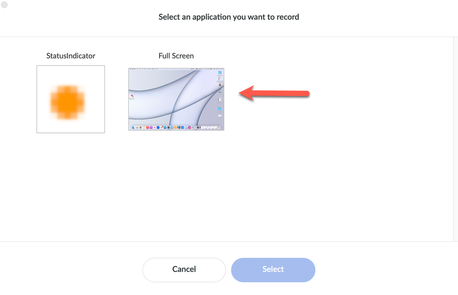Click the red arrow pointing at Full Screen
This screenshot has width=458, height=295.
coord(274,94)
